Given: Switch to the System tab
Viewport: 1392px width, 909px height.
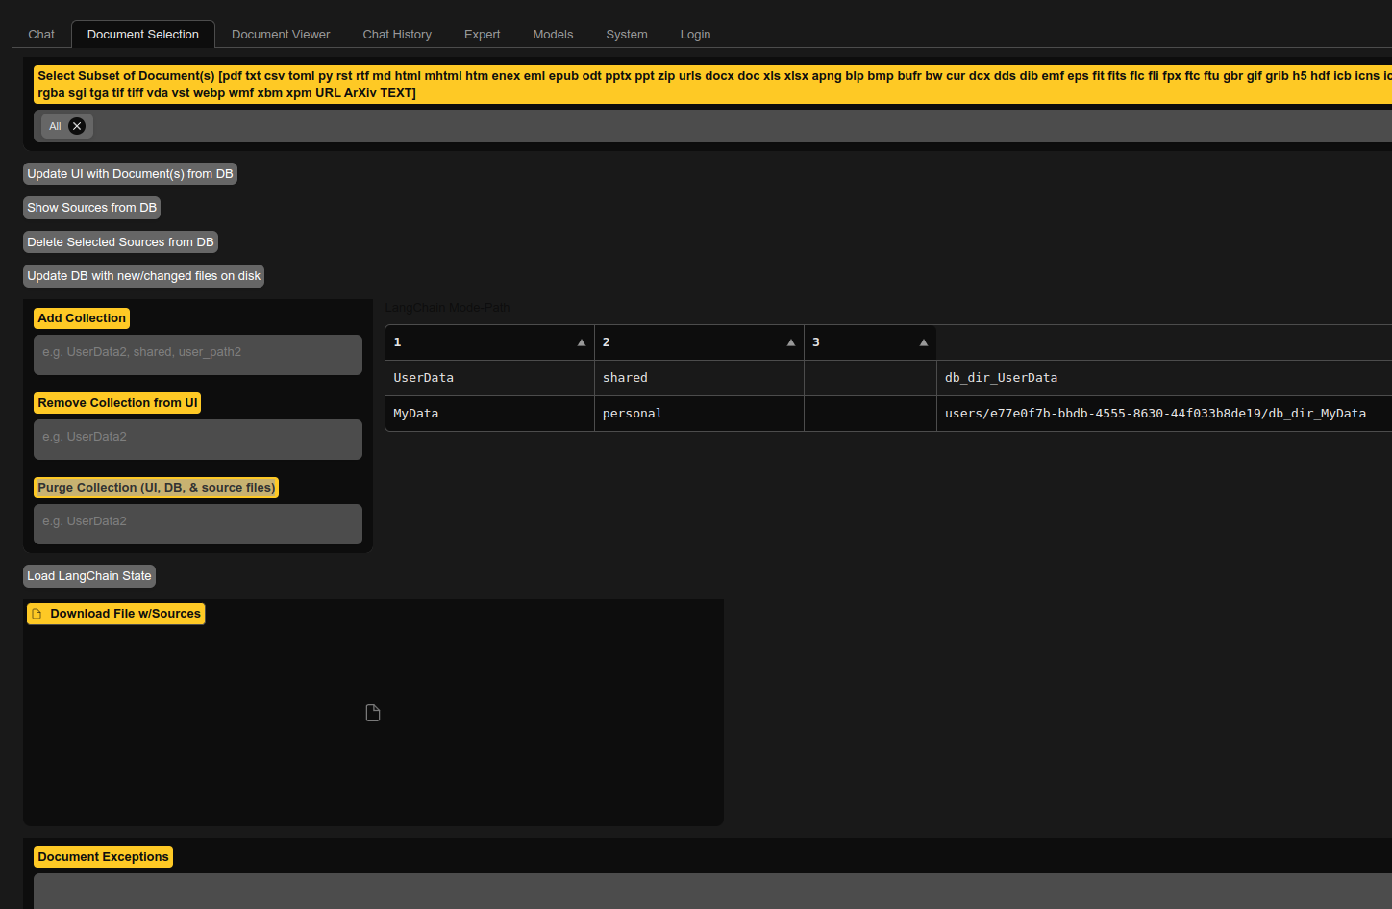Looking at the screenshot, I should click(x=627, y=35).
